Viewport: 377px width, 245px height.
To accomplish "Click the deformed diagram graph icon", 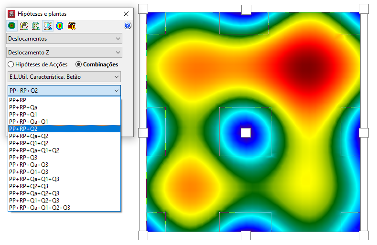I will tap(23, 26).
